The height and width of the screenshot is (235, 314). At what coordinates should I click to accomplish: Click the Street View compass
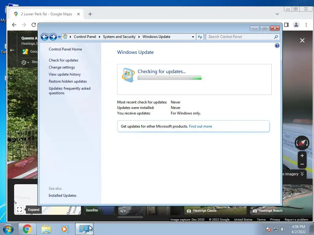pos(302,143)
